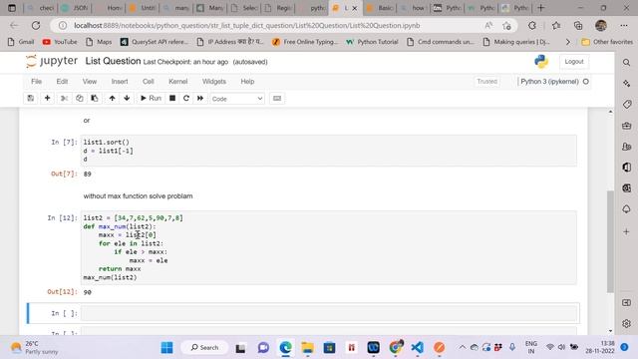638x359 pixels.
Task: Open the Gmail bookmark
Action: point(21,42)
